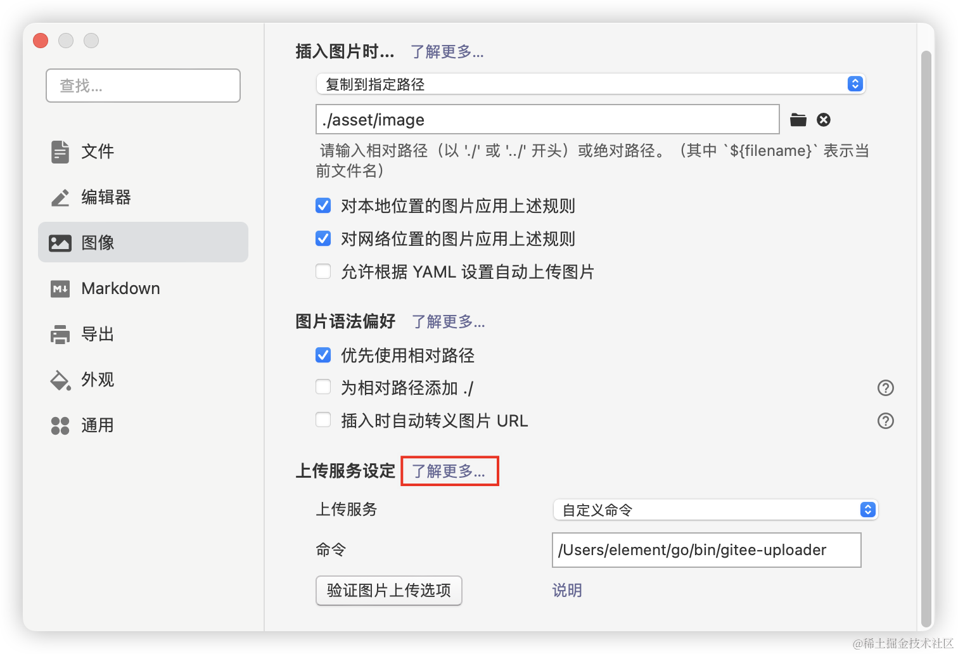This screenshot has height=654, width=958.
Task: Click the 外观 paint bucket icon
Action: [x=60, y=380]
